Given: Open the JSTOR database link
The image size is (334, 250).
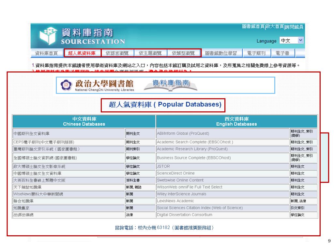Looking at the screenshot, I should click(x=163, y=166).
